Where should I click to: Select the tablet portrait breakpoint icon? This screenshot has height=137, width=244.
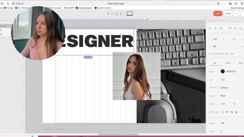(117, 14)
